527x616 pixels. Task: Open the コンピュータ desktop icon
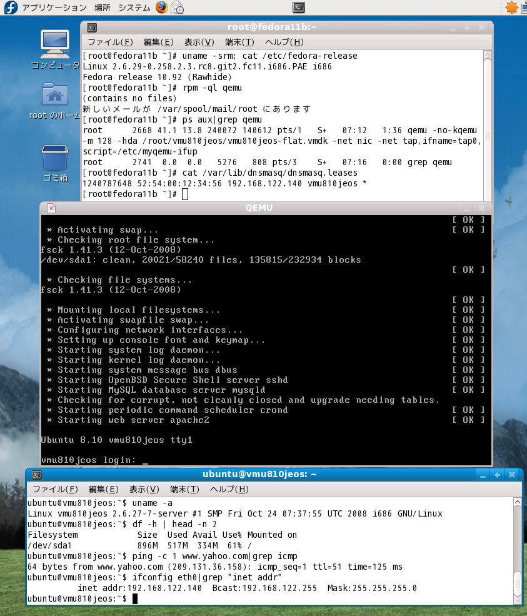coord(55,50)
